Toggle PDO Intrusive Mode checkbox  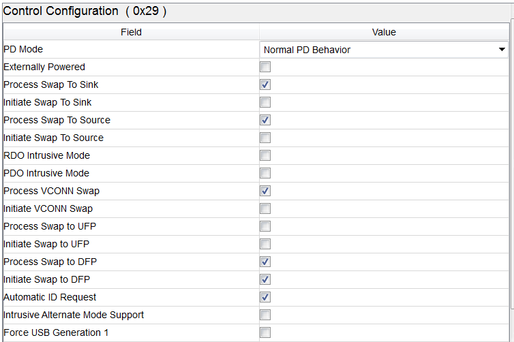(265, 173)
